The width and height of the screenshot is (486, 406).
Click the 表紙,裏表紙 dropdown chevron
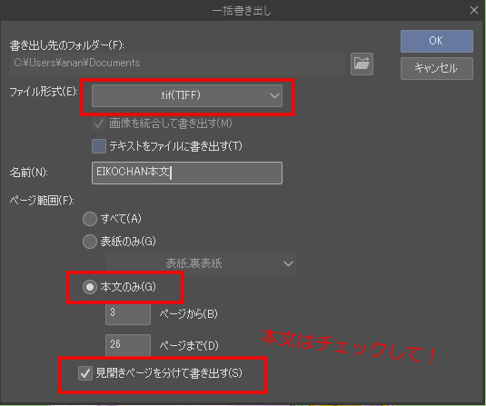288,264
